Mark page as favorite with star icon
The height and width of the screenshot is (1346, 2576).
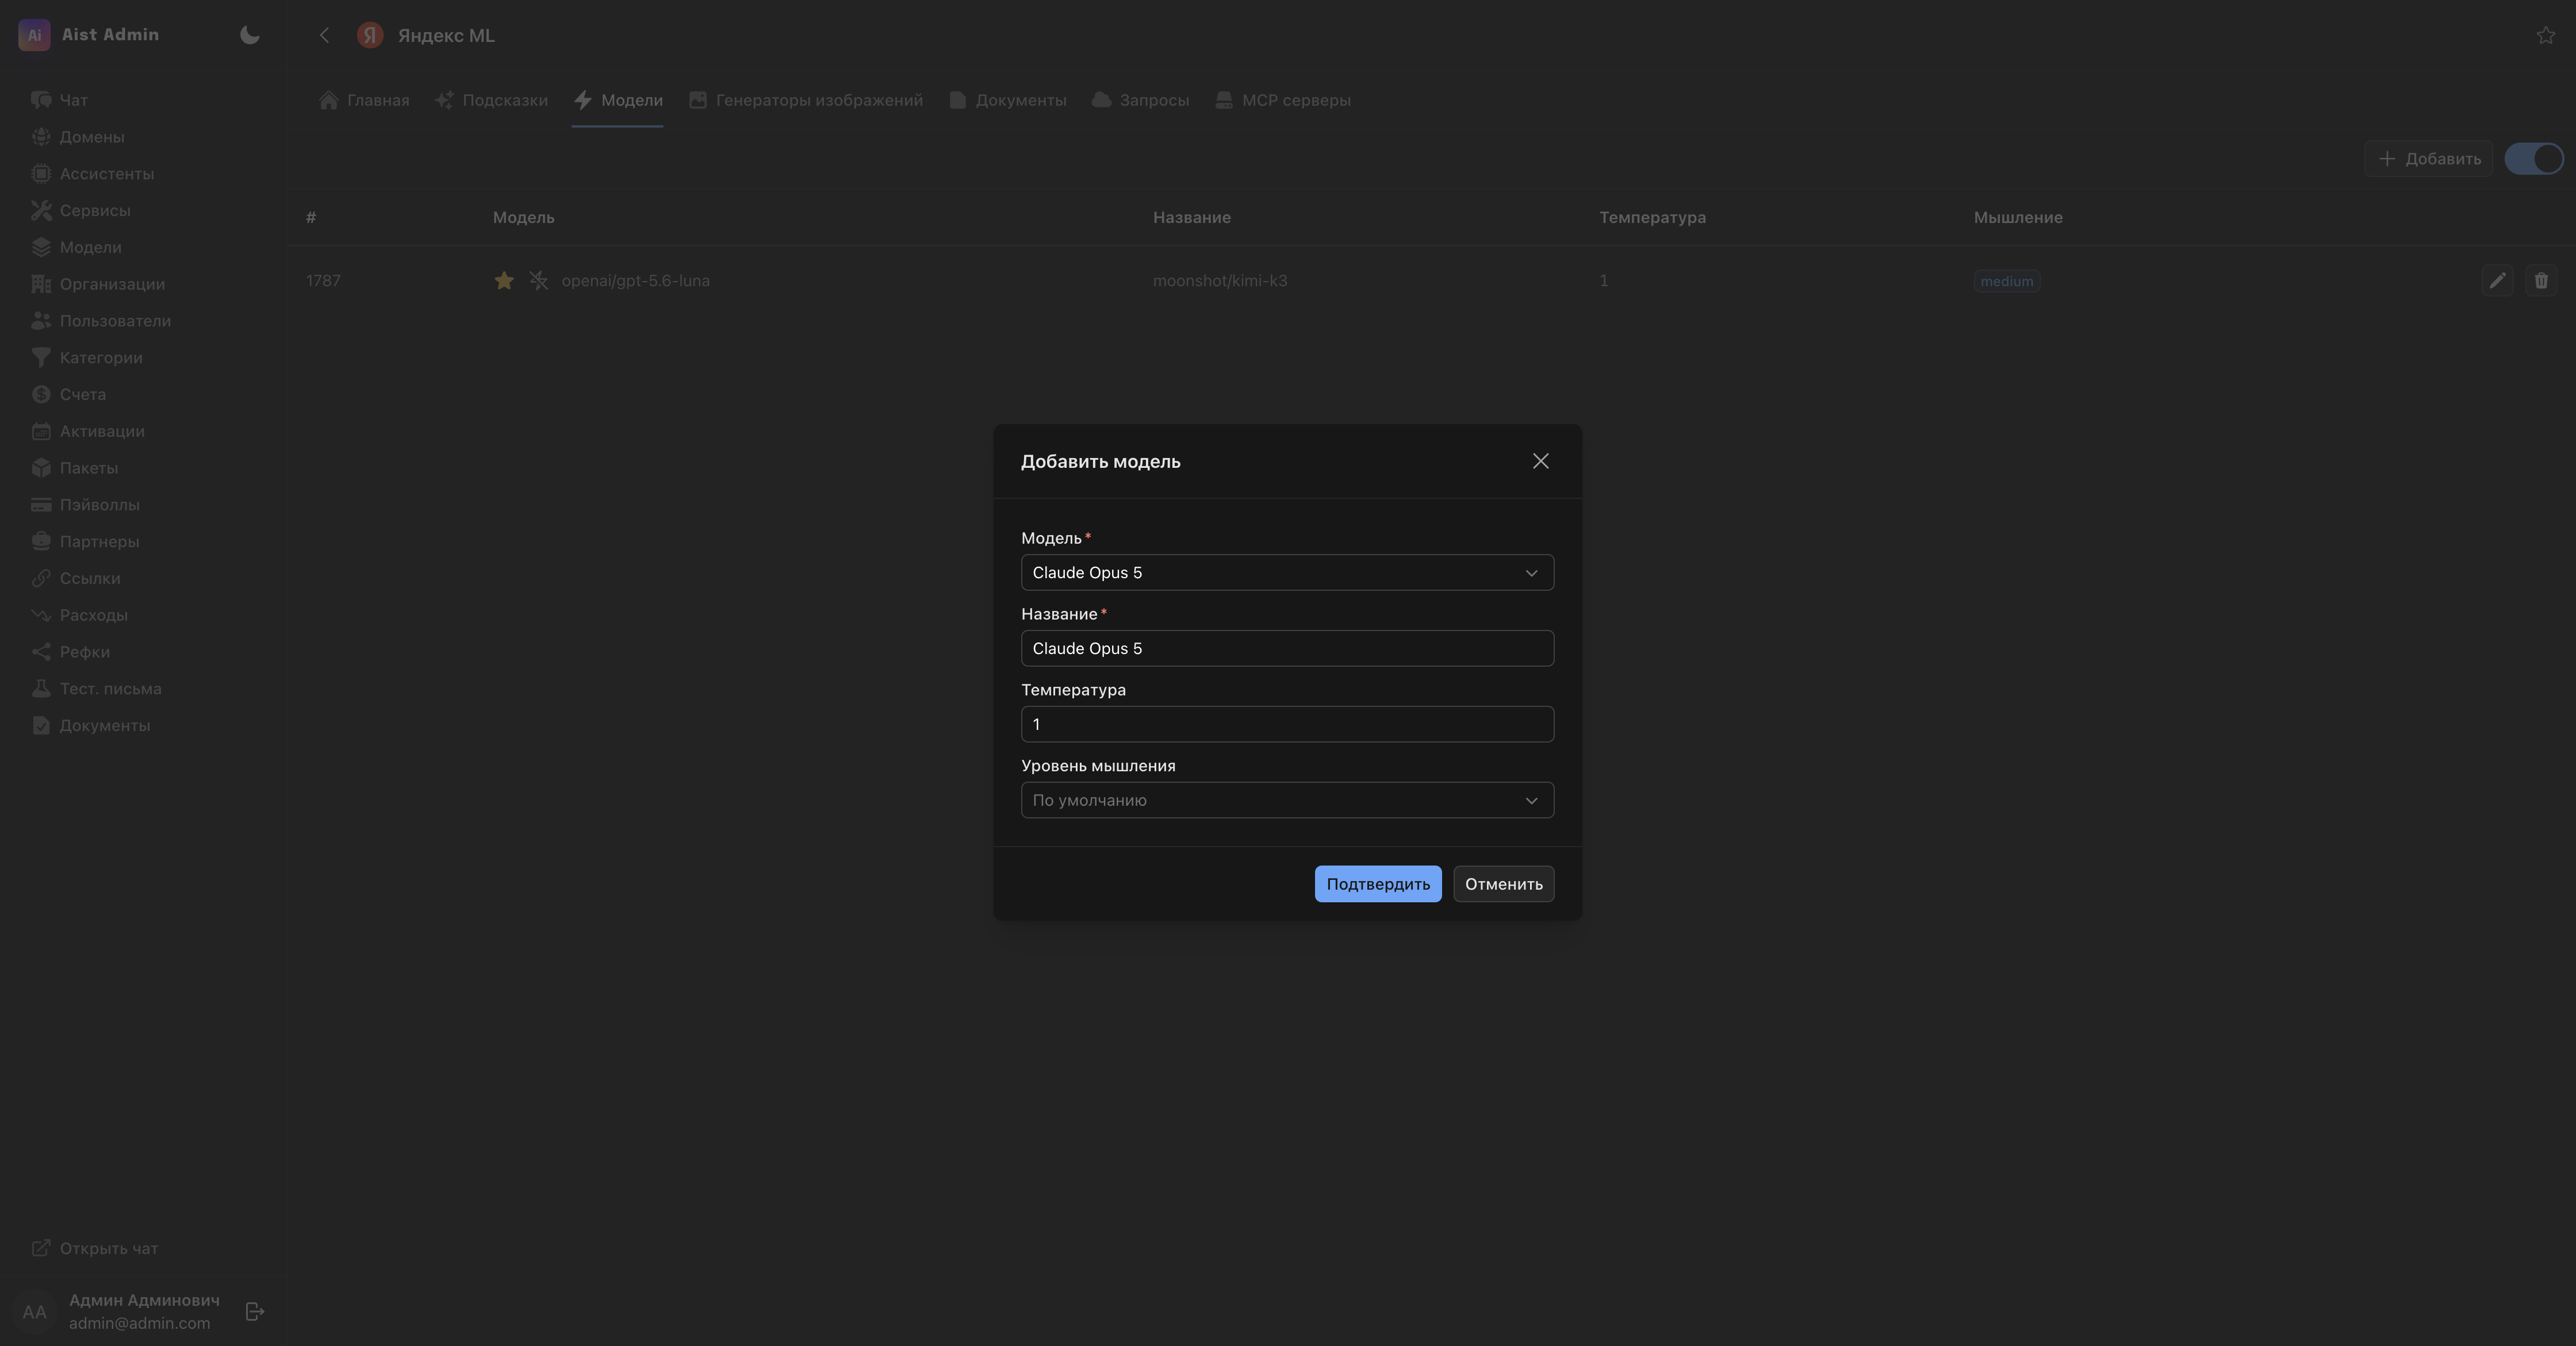coord(2545,35)
